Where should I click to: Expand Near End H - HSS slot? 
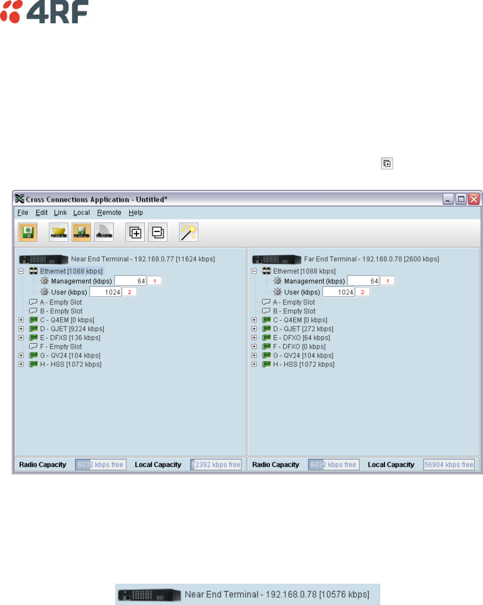tap(21, 364)
